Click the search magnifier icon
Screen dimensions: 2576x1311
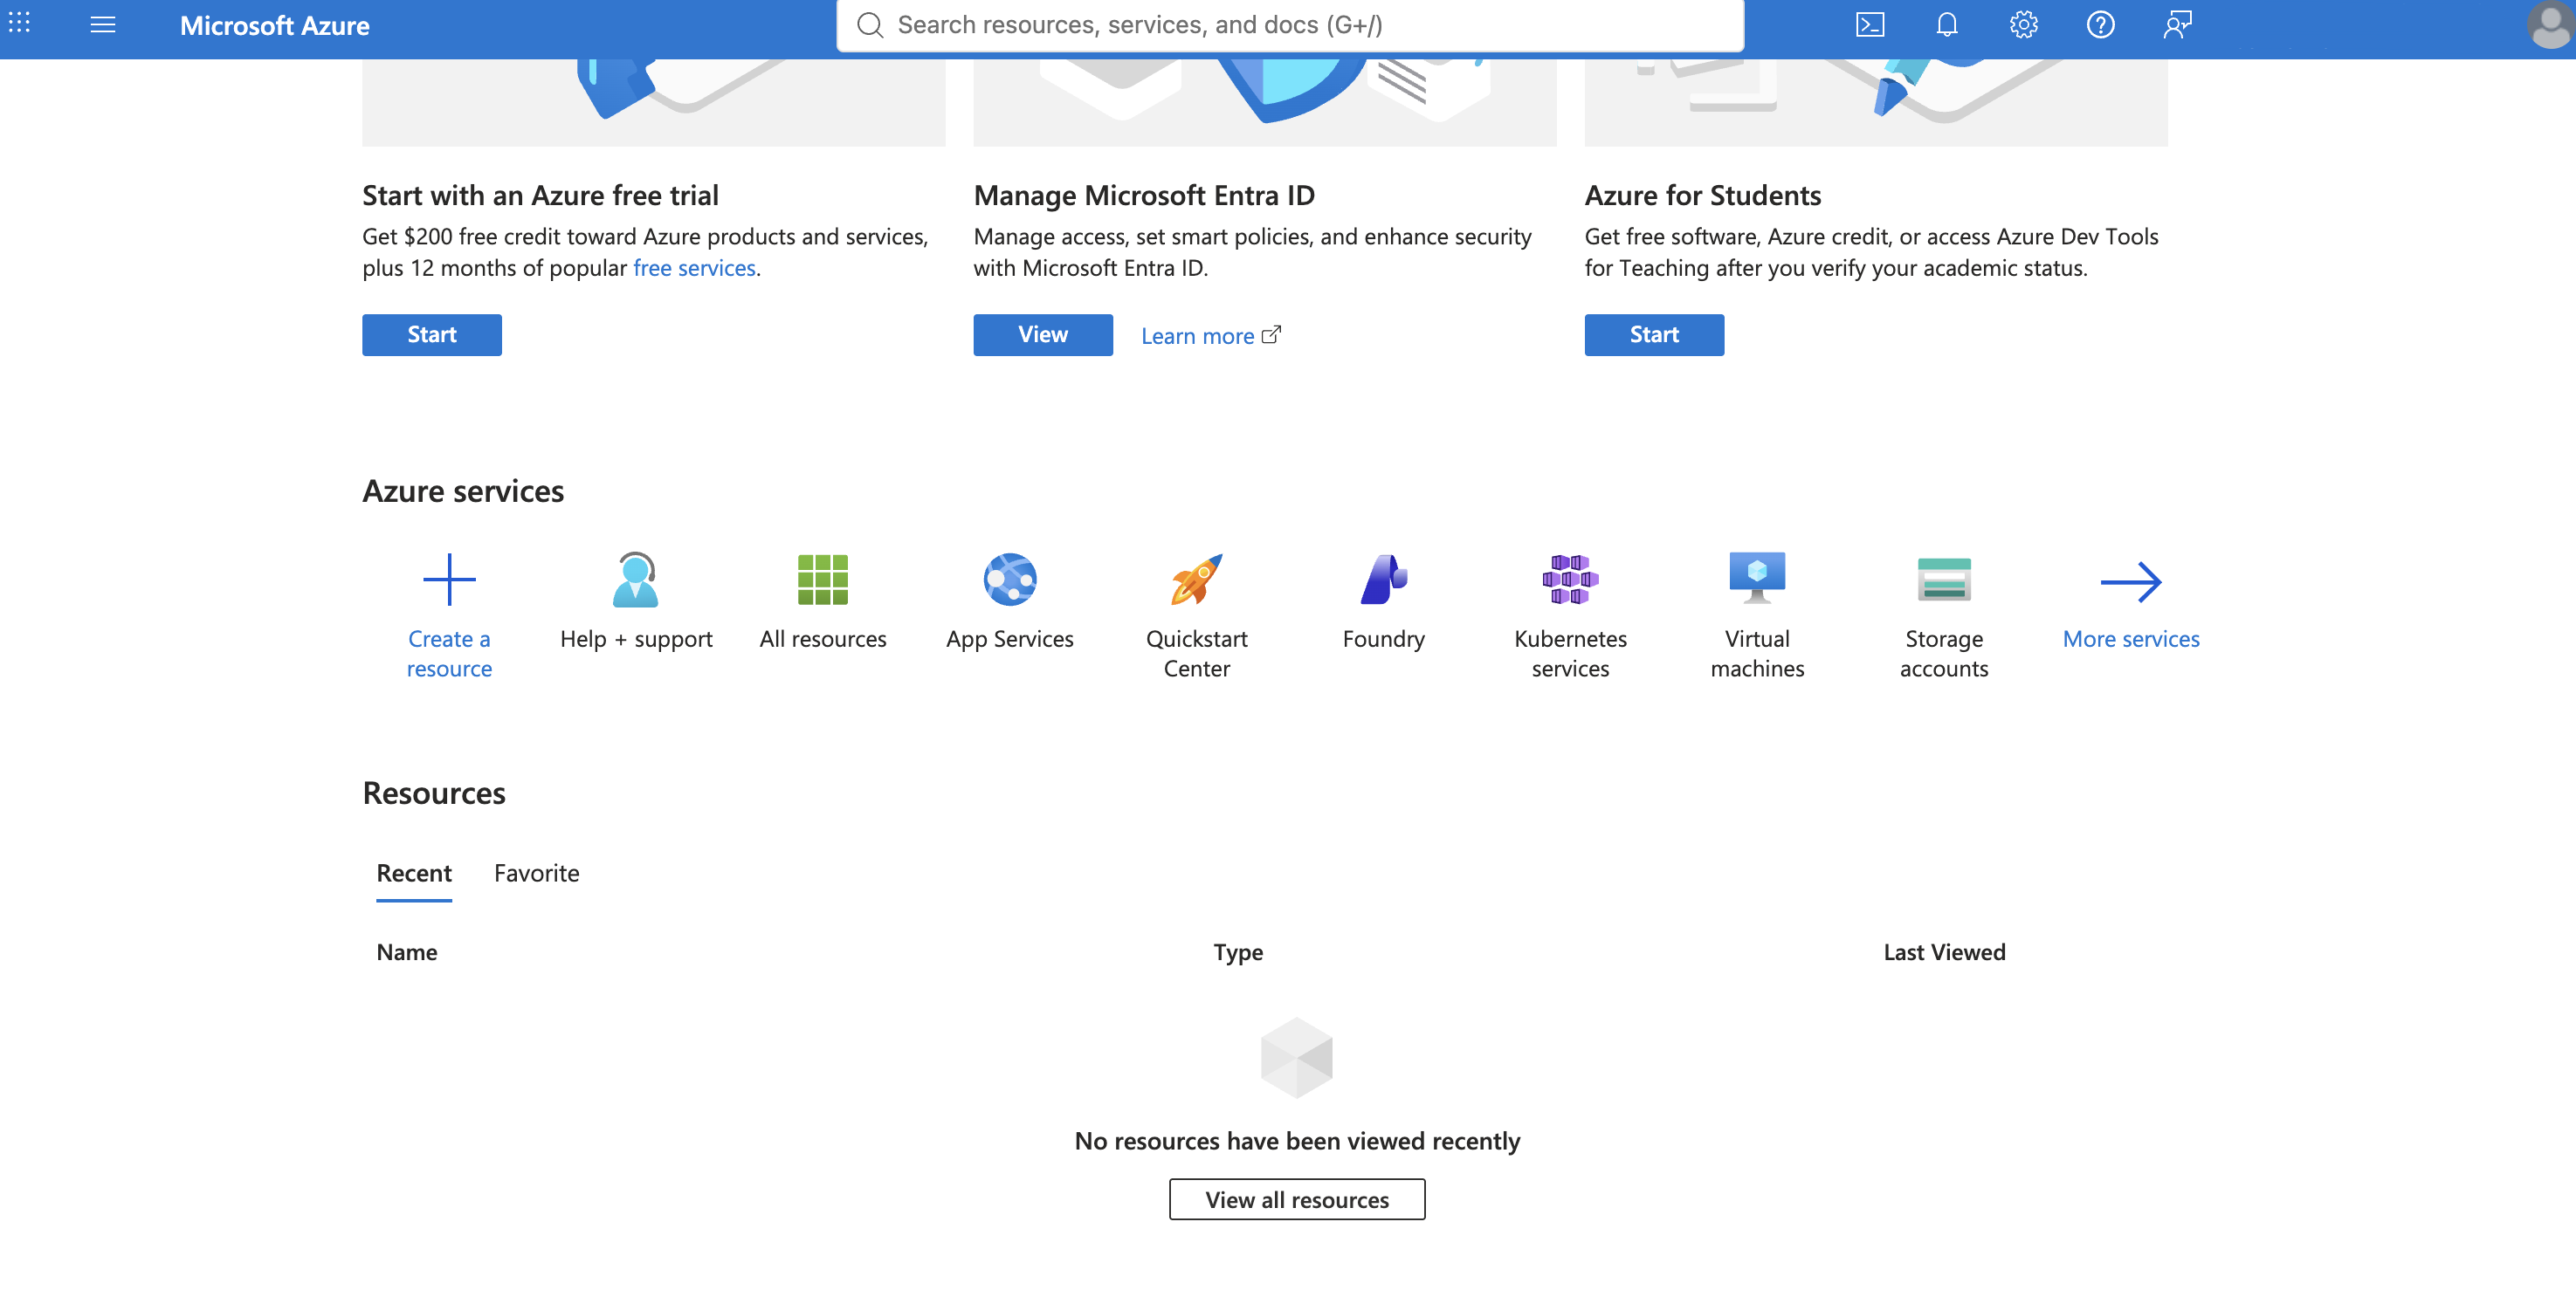coord(870,25)
